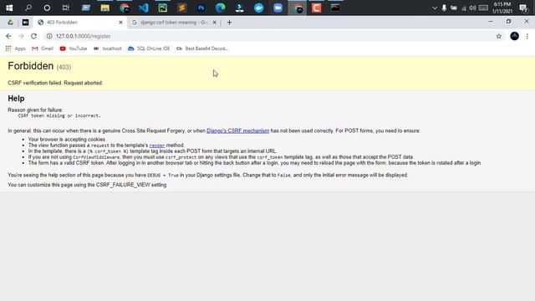Open the Windows notification center
This screenshot has width=535, height=301.
click(523, 8)
